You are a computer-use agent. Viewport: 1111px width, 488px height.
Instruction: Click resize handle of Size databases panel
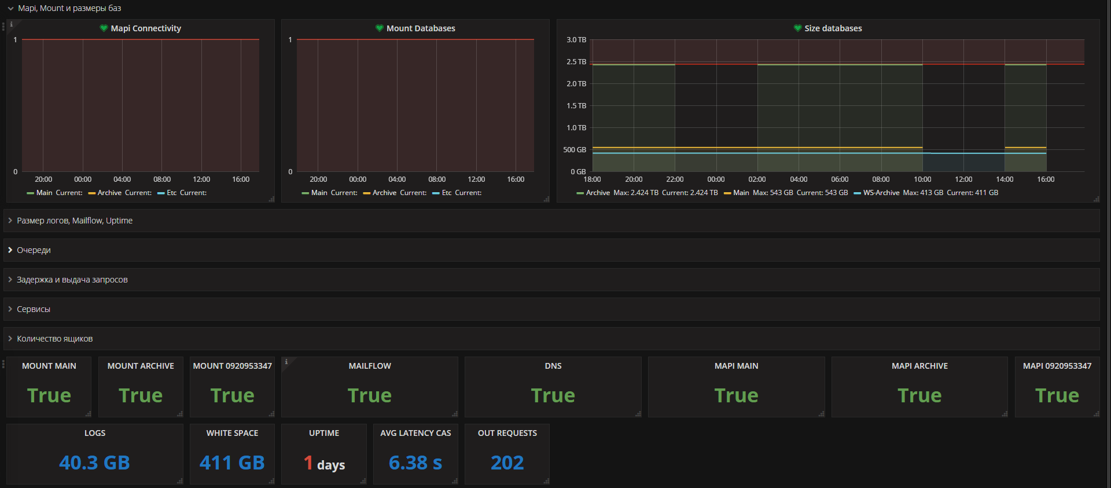(x=1096, y=199)
